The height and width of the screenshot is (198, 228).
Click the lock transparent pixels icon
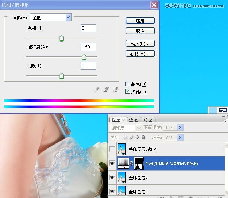(x=125, y=137)
